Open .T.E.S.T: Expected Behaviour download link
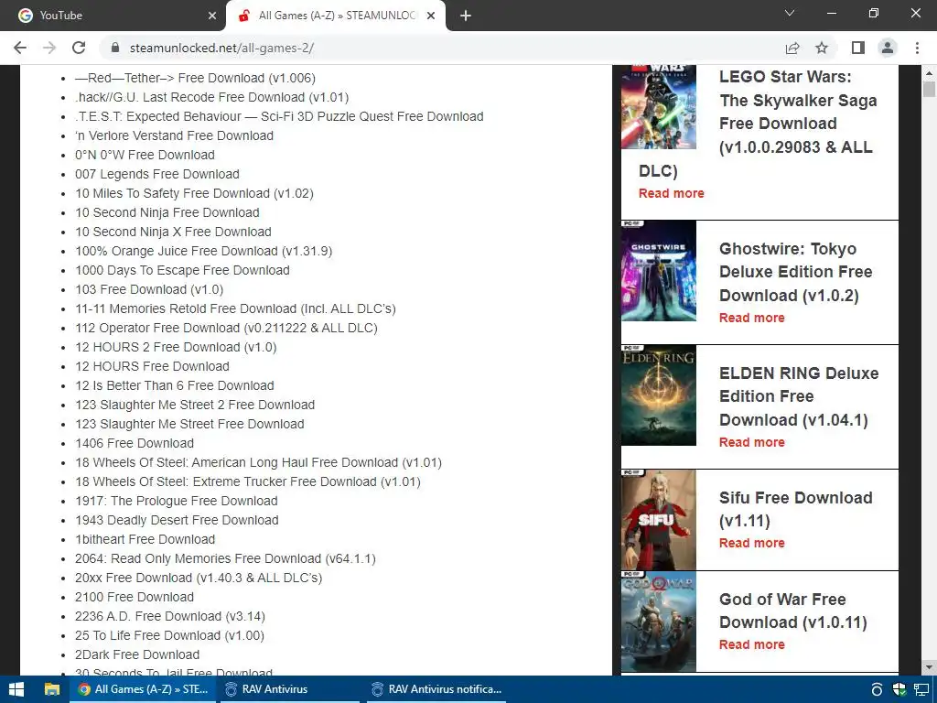 [279, 116]
